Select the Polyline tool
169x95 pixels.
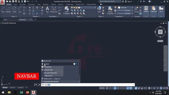tap(8, 9)
